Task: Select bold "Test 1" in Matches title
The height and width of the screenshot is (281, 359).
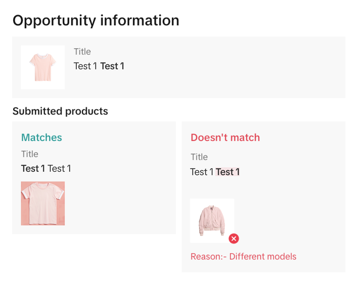Action: point(33,169)
